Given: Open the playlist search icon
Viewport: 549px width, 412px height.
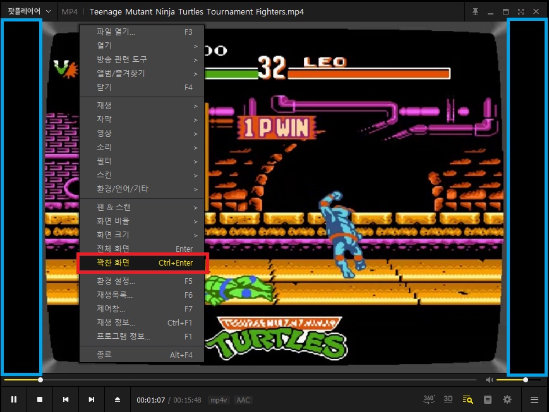Looking at the screenshot, I should pyautogui.click(x=468, y=399).
